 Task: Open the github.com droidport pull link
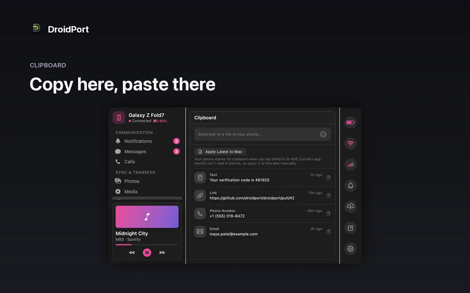pos(252,198)
